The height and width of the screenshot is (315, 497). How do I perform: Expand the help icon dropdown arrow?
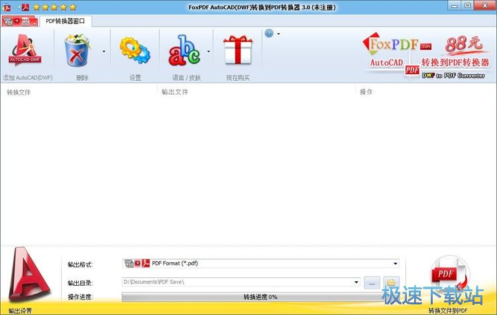pyautogui.click(x=278, y=34)
